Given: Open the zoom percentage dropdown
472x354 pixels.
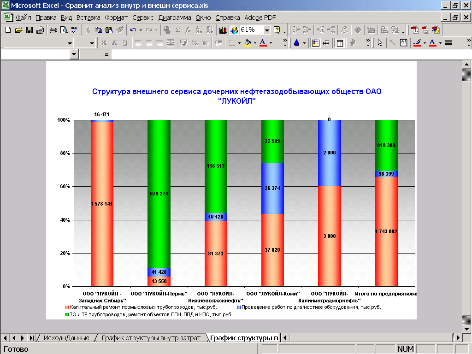Looking at the screenshot, I should coord(267,30).
